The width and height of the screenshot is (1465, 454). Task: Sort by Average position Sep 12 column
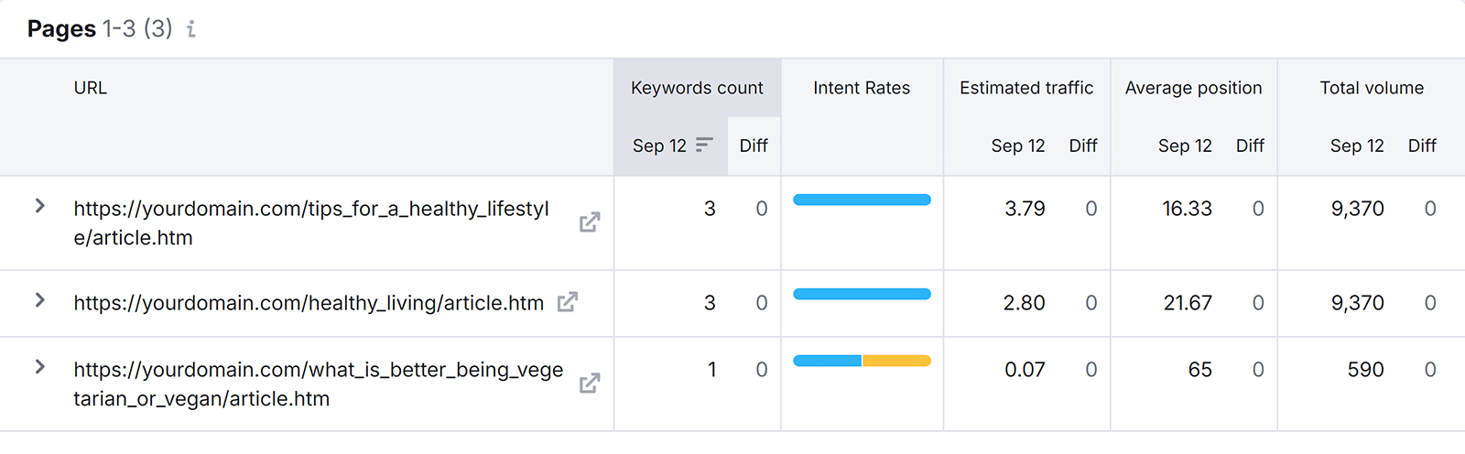point(1184,146)
